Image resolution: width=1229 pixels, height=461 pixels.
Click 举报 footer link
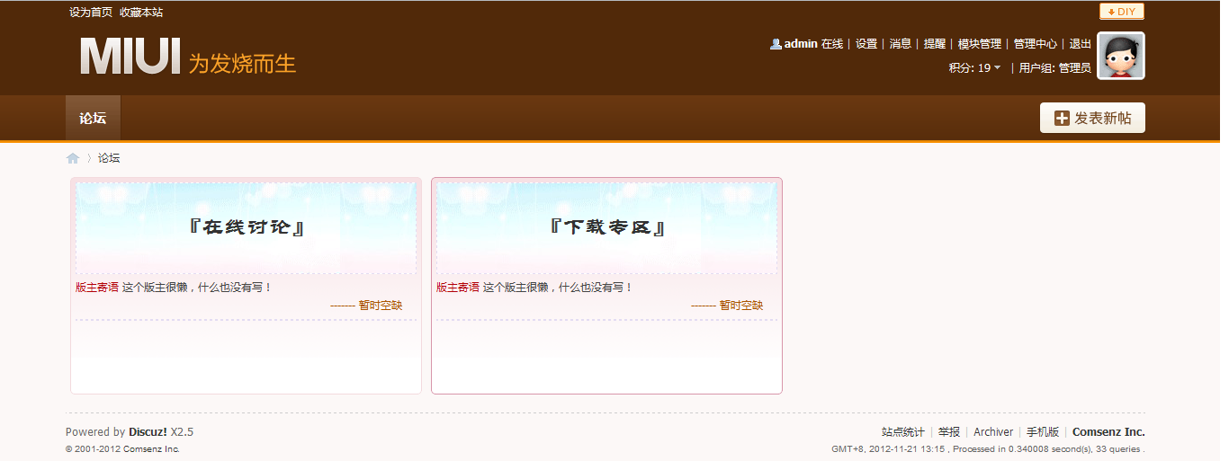coord(949,432)
